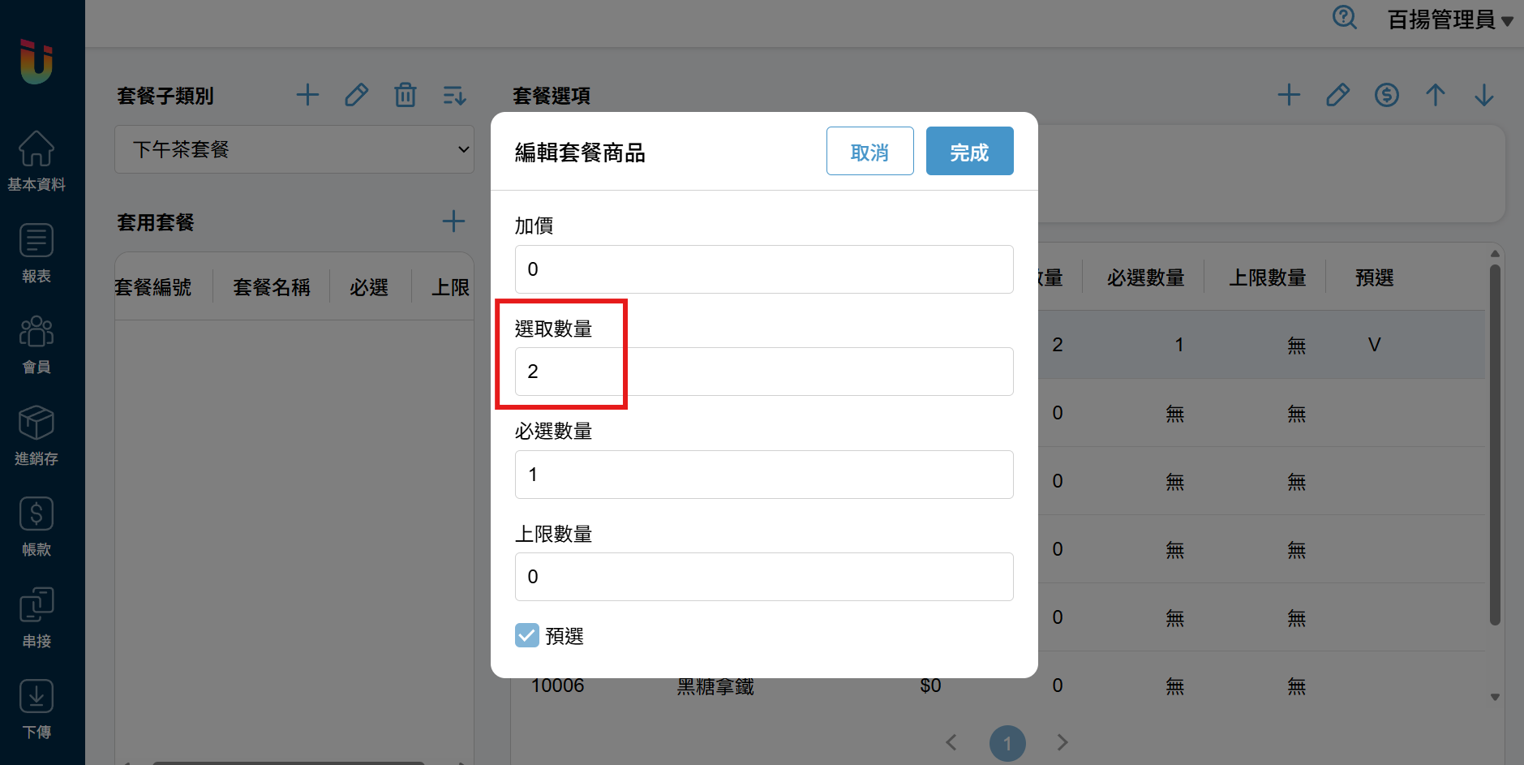Click the 上限數量 input field
The image size is (1524, 765).
point(763,577)
